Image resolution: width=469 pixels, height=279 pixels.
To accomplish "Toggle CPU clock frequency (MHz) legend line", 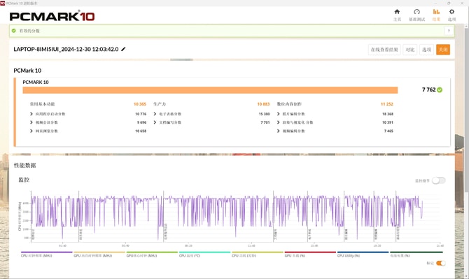I will (47, 252).
